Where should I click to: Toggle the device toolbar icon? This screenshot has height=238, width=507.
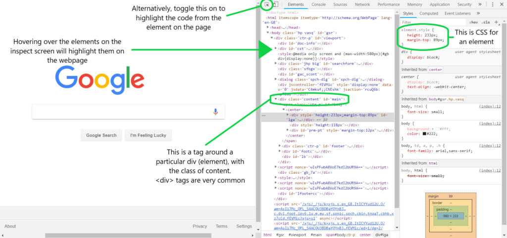275,4
